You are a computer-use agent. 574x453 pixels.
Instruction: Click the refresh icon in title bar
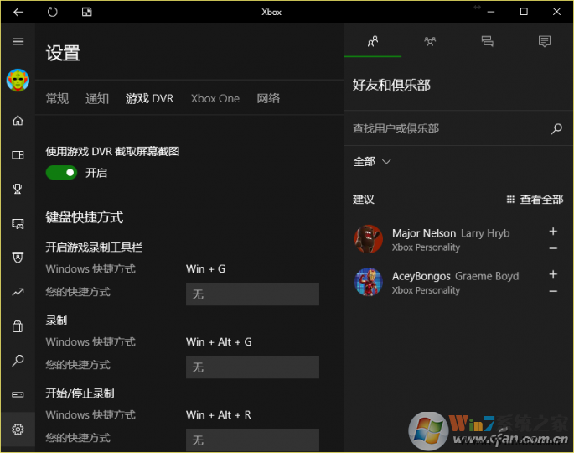click(52, 12)
